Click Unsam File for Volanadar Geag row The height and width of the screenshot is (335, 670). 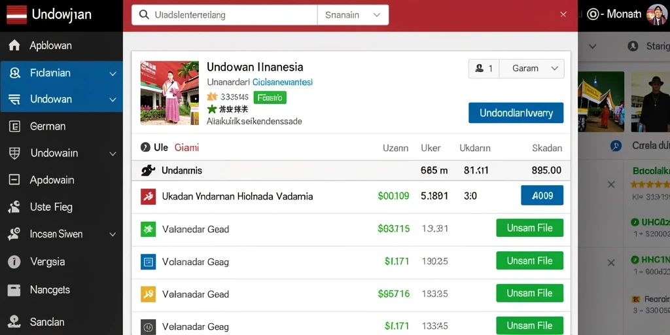[x=529, y=260]
